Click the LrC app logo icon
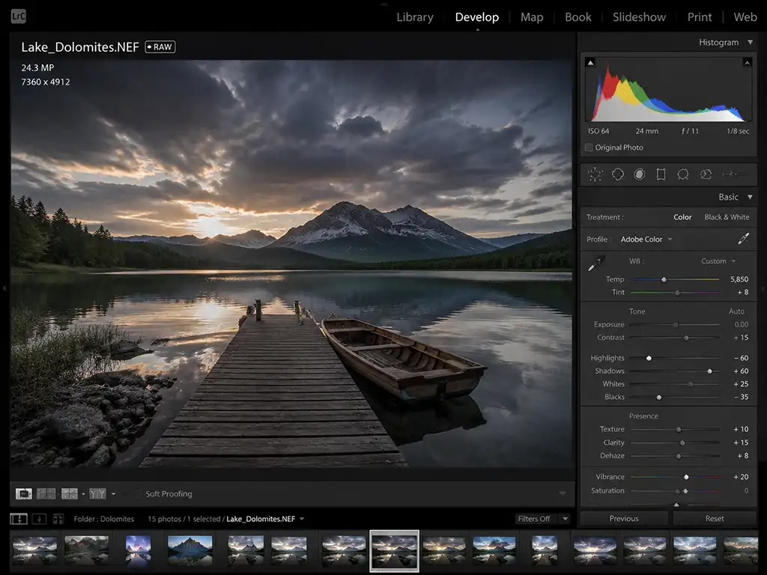The image size is (767, 575). pos(18,16)
